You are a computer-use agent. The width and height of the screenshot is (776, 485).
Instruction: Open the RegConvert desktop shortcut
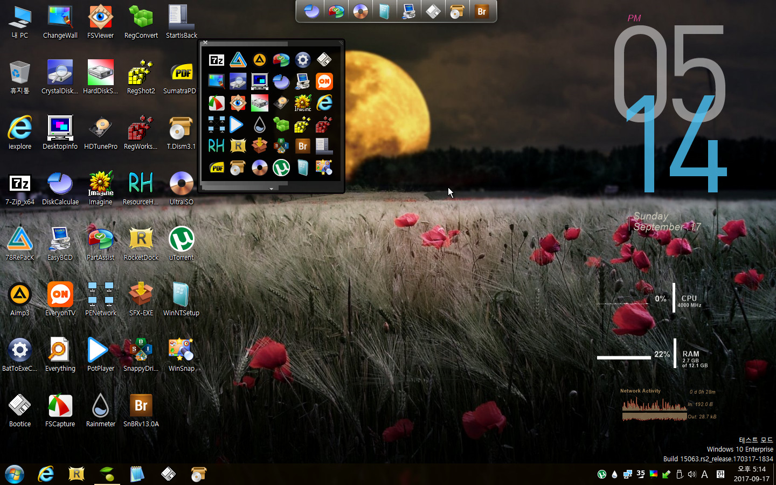141,22
